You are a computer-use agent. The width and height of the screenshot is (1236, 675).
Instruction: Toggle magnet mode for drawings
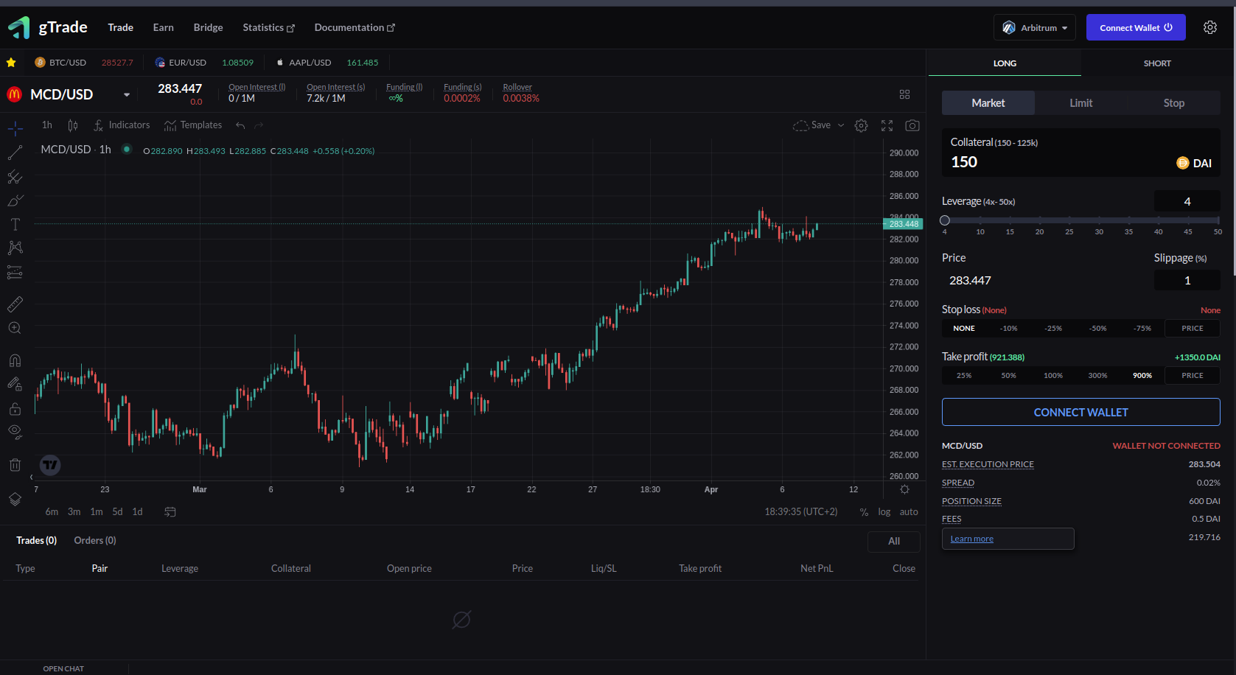15,360
